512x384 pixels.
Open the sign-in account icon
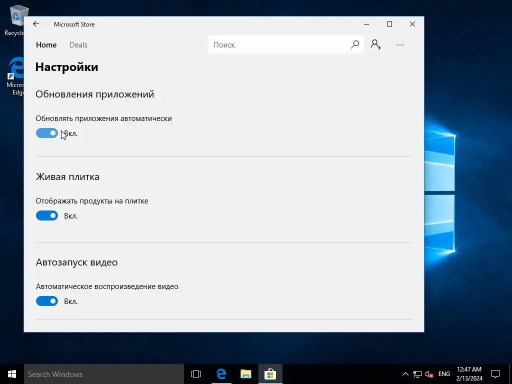pos(375,44)
